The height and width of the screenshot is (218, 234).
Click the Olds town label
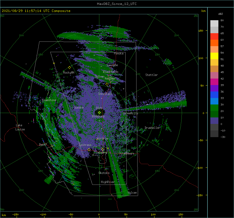[x=99, y=108]
